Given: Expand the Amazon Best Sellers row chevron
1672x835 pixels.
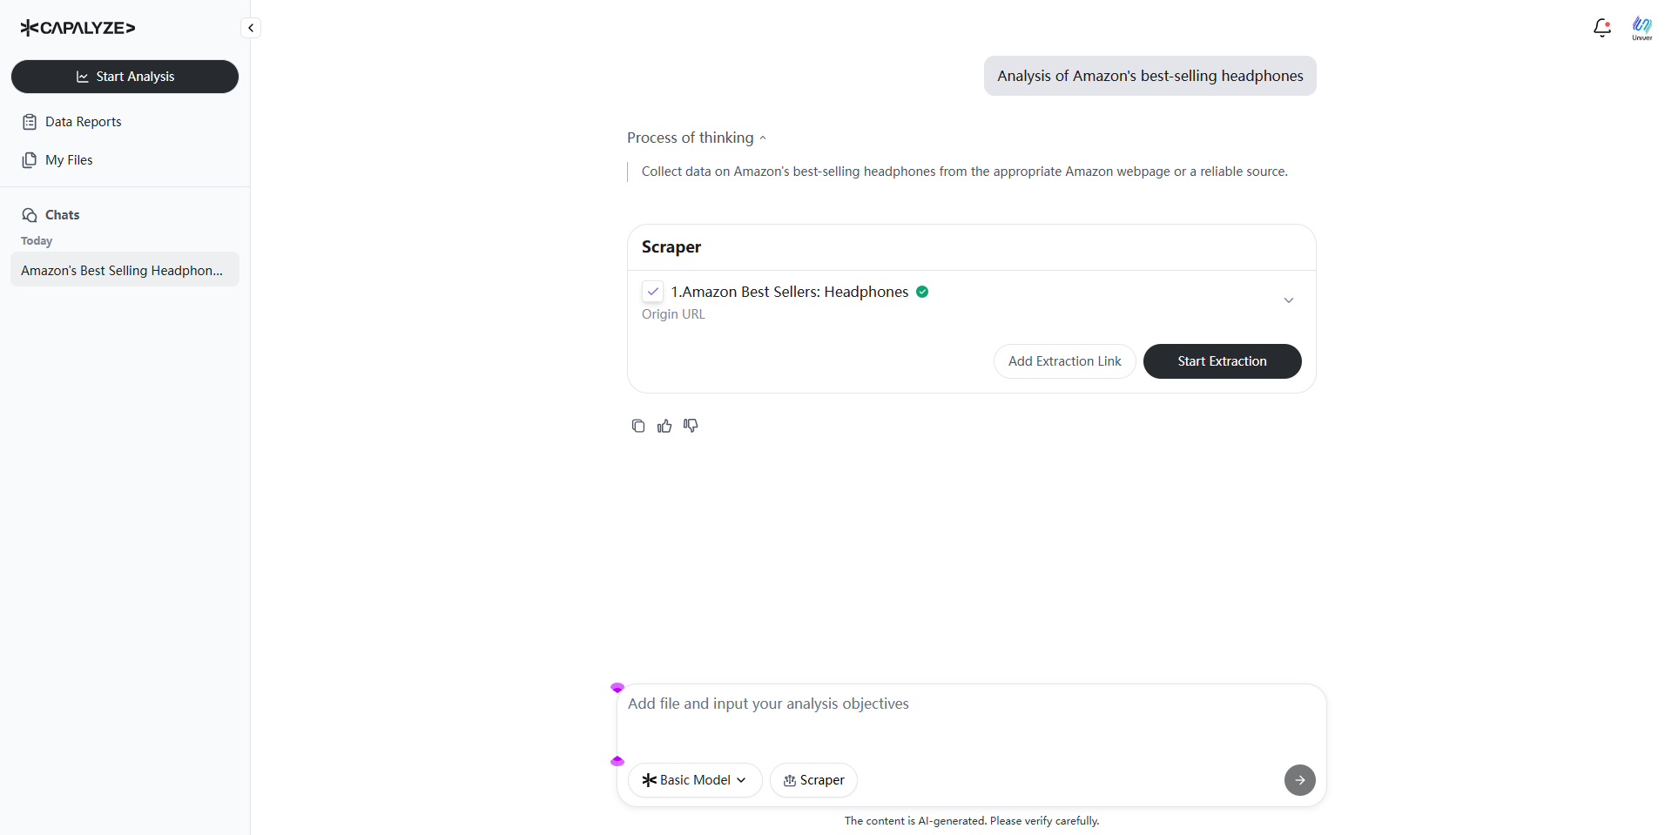Looking at the screenshot, I should (x=1288, y=300).
